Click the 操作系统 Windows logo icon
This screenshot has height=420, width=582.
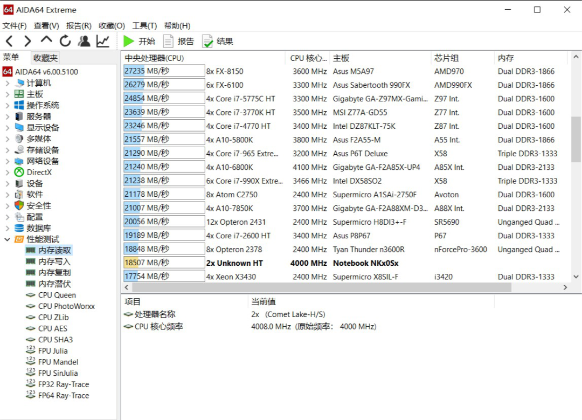click(19, 105)
